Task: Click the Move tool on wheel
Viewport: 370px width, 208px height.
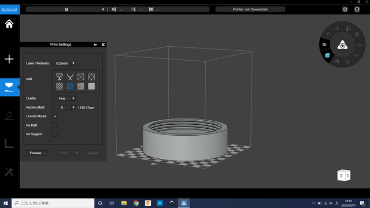Action: click(x=337, y=28)
